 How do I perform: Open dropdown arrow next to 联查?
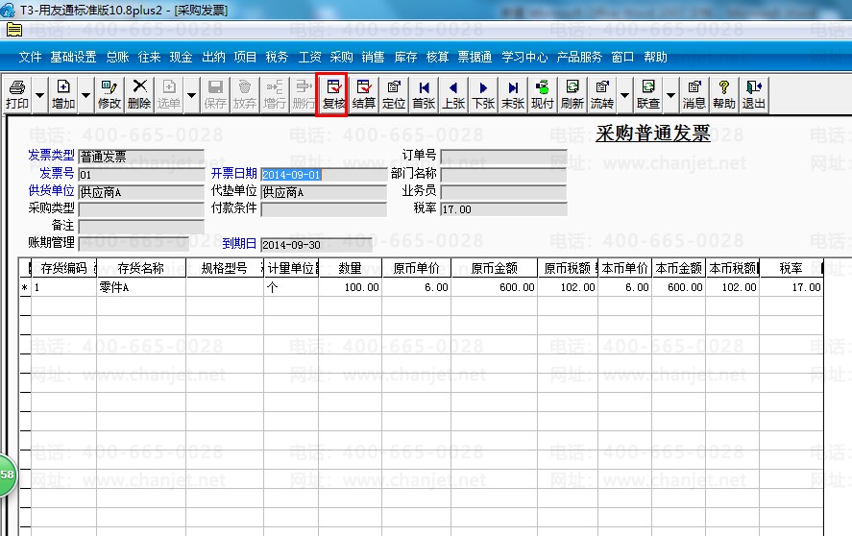tap(671, 95)
